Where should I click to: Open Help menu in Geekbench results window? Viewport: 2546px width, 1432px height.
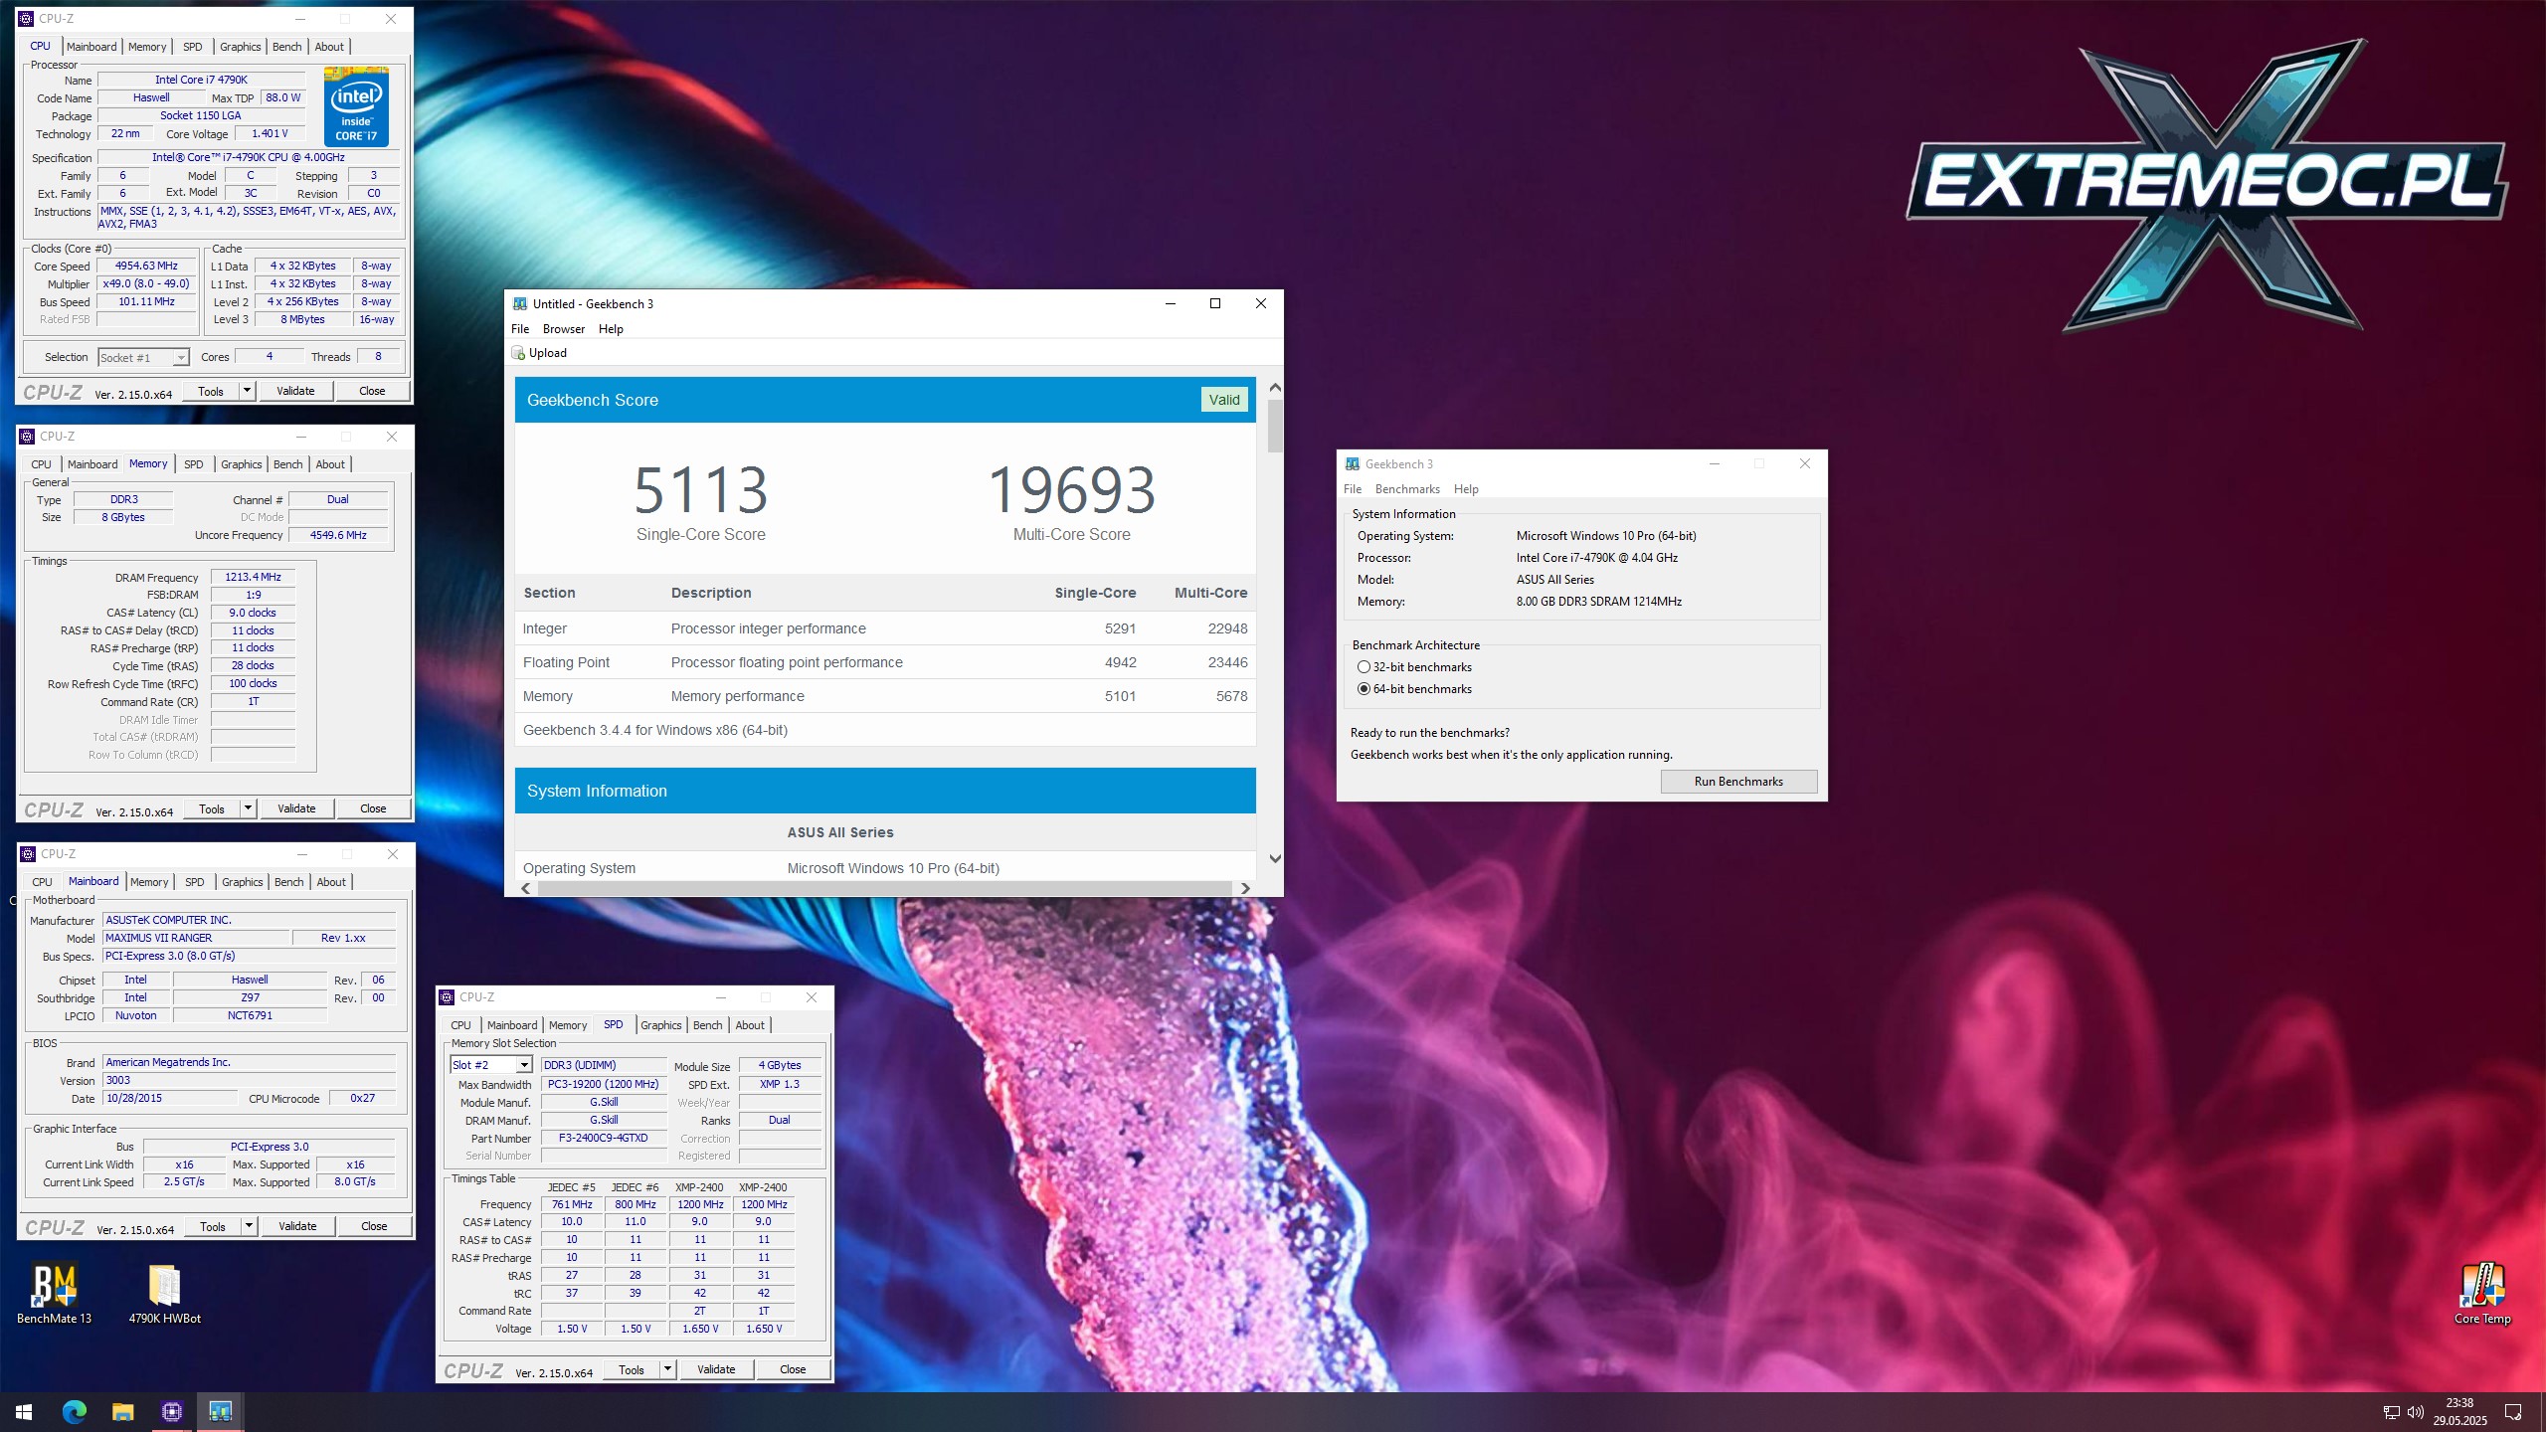(611, 329)
